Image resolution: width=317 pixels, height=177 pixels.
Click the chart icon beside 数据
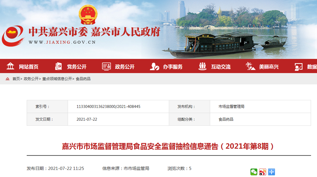[x=299, y=67]
